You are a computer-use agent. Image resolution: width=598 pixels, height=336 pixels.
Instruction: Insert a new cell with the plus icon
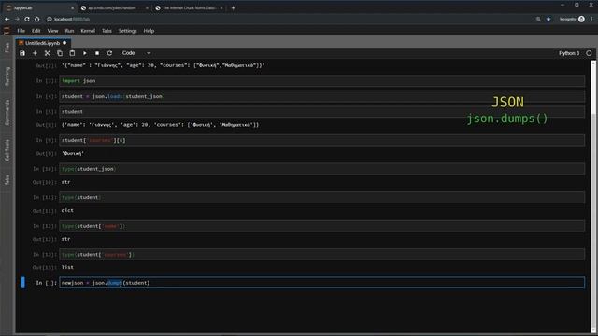pyautogui.click(x=35, y=53)
